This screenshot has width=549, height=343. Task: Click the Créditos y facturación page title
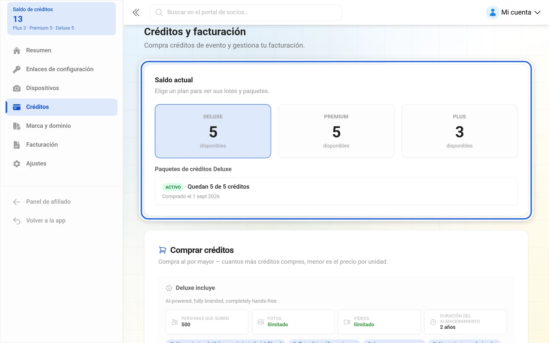click(195, 32)
